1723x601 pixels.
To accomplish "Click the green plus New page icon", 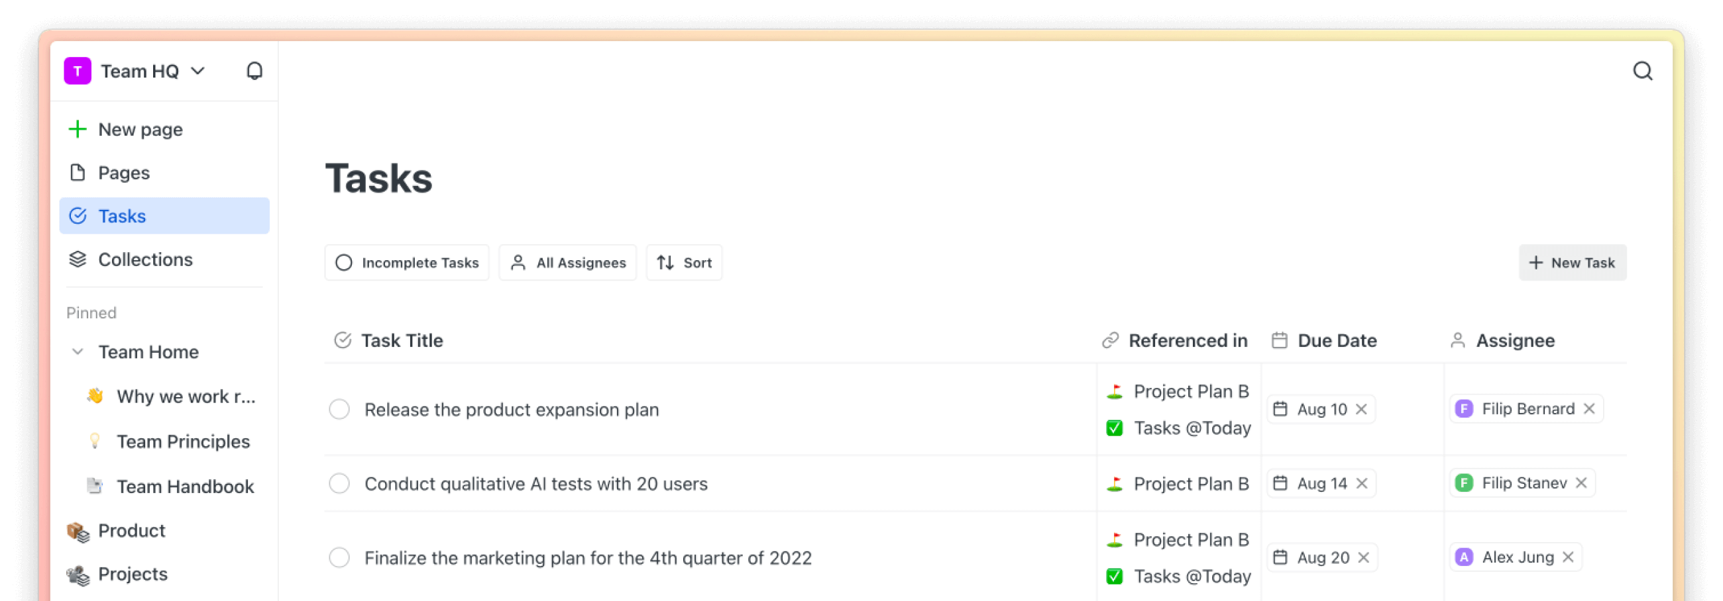I will pyautogui.click(x=78, y=129).
